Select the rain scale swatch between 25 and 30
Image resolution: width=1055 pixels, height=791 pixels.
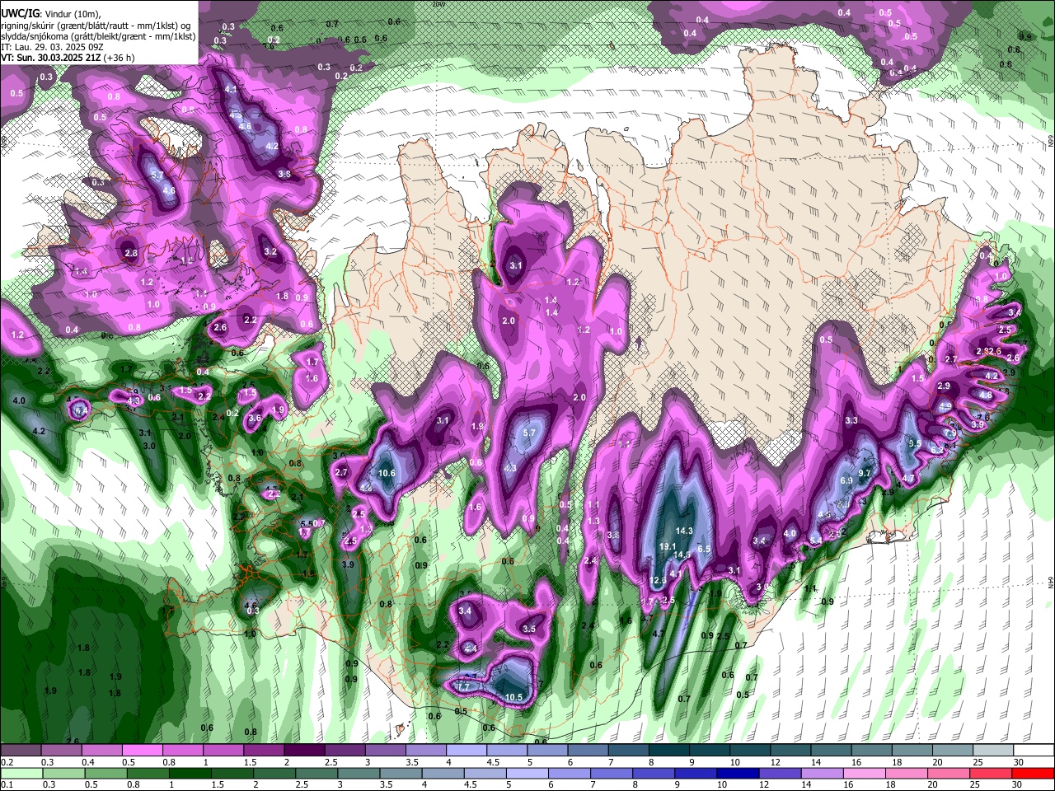[x=991, y=773]
